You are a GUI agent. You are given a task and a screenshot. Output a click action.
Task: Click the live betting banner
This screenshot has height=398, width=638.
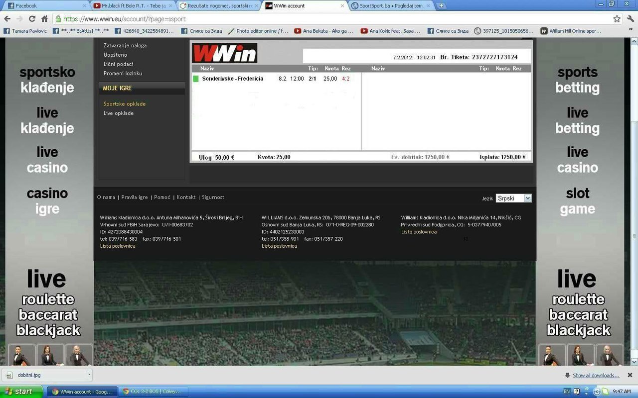click(x=578, y=120)
